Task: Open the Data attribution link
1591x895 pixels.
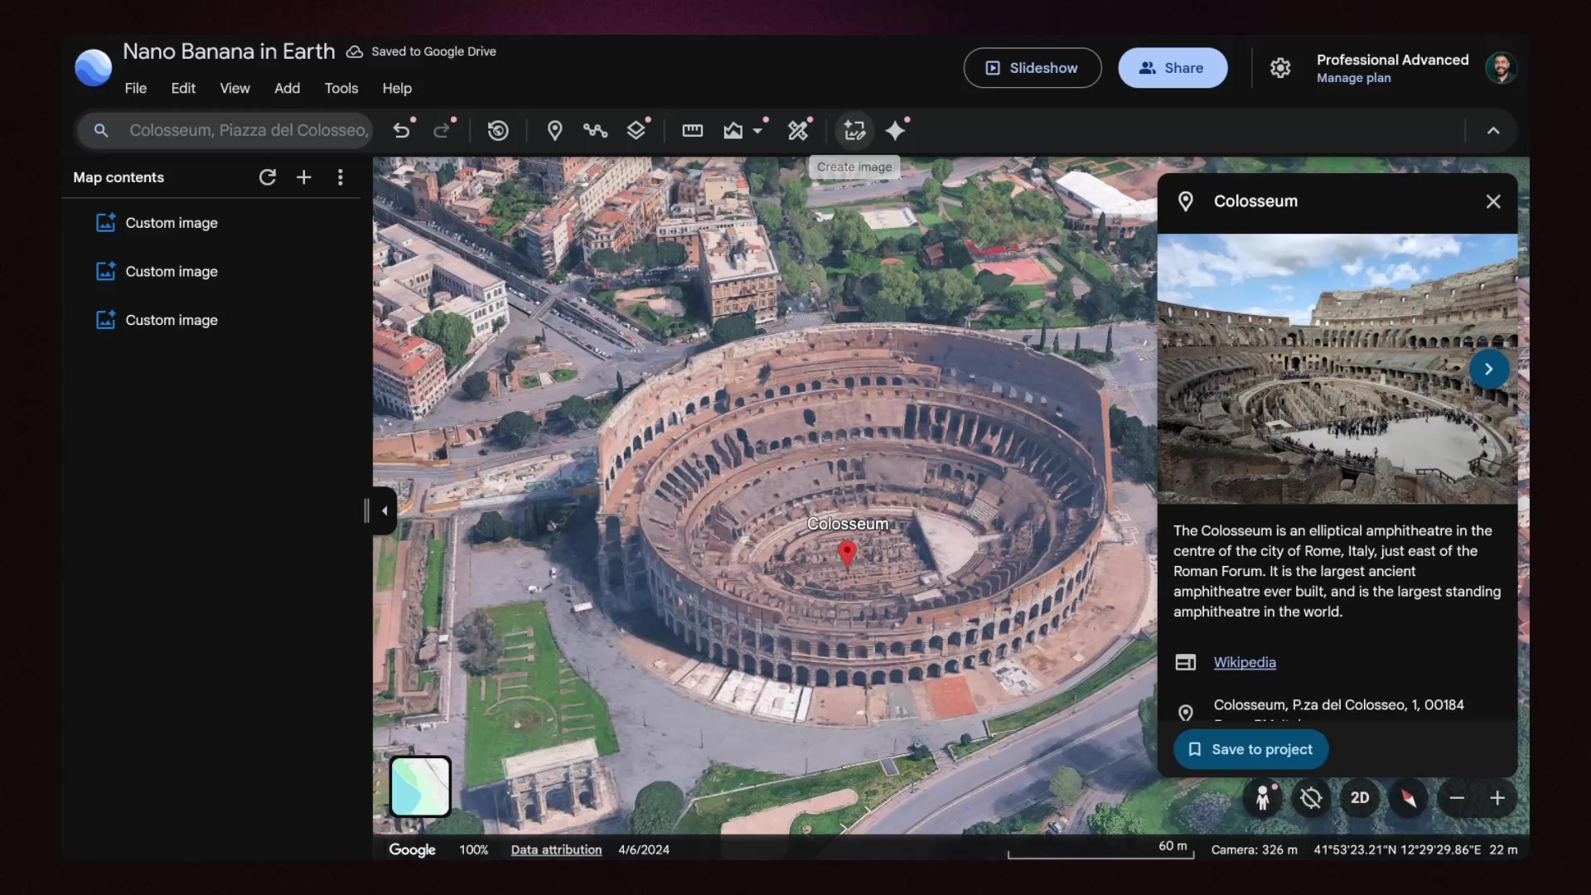Action: [556, 849]
